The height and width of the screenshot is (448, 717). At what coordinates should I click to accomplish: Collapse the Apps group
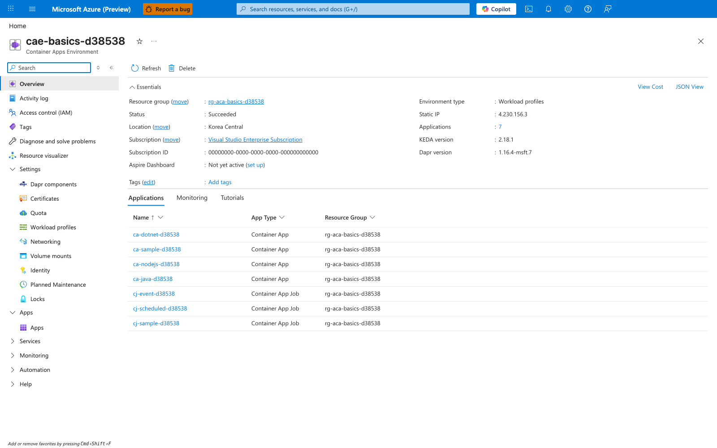pyautogui.click(x=13, y=312)
